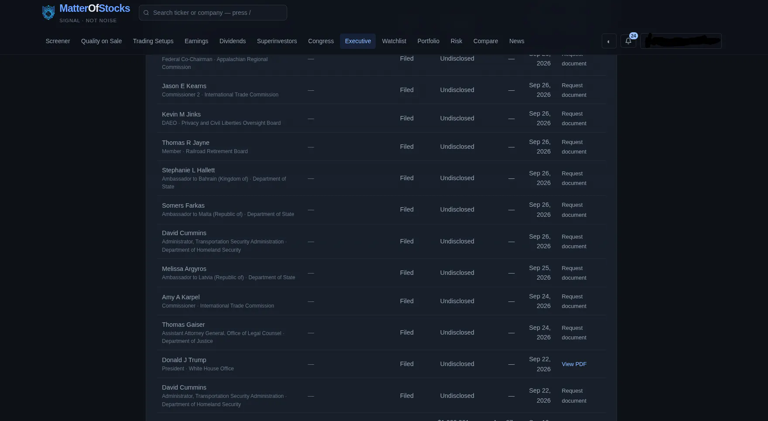Click the magnifier icon in search bar

pos(146,13)
